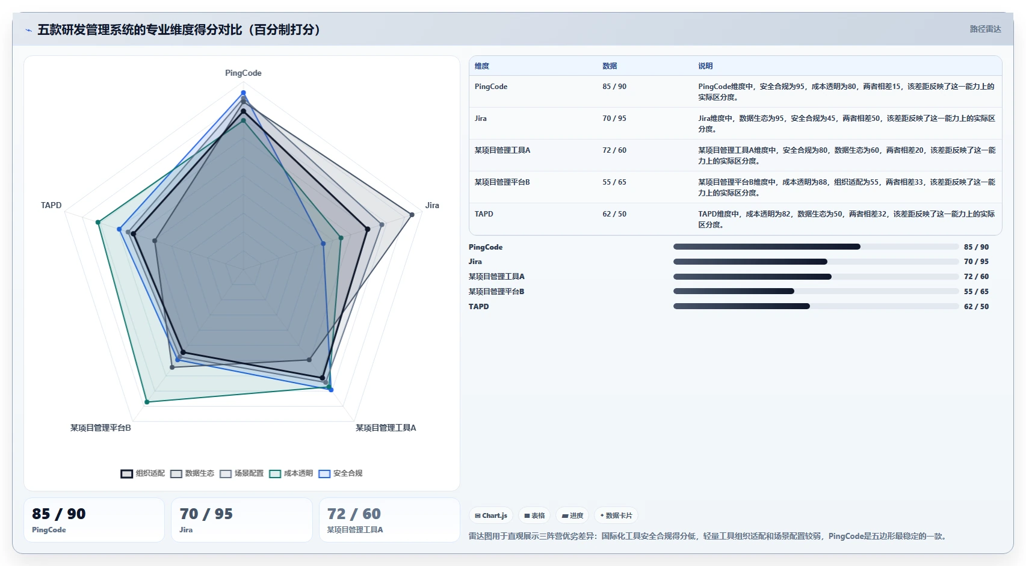Click the PingCode progress bar
Image resolution: width=1026 pixels, height=566 pixels.
click(816, 247)
